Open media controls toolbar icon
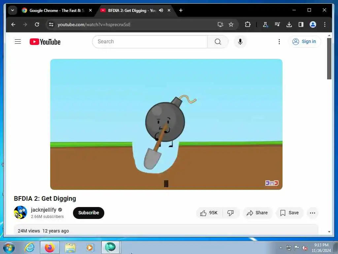 pos(277,24)
